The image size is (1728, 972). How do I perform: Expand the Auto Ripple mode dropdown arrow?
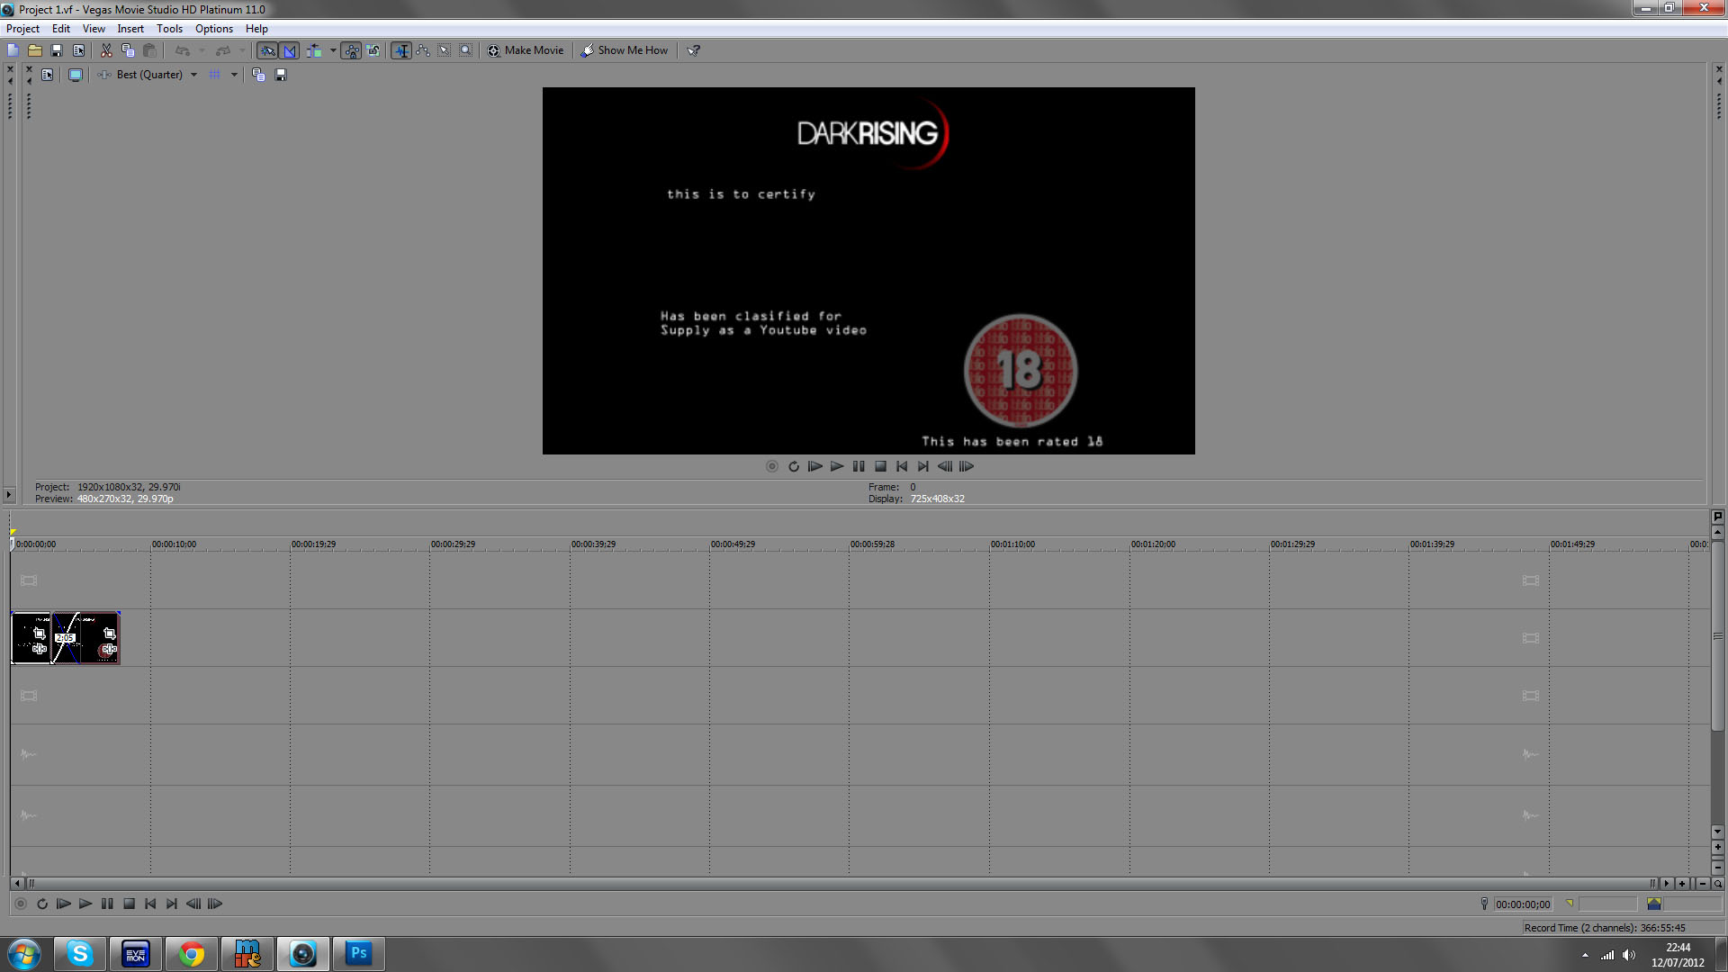[333, 50]
